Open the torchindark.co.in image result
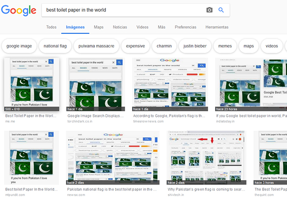287x198 pixels. tap(95, 84)
